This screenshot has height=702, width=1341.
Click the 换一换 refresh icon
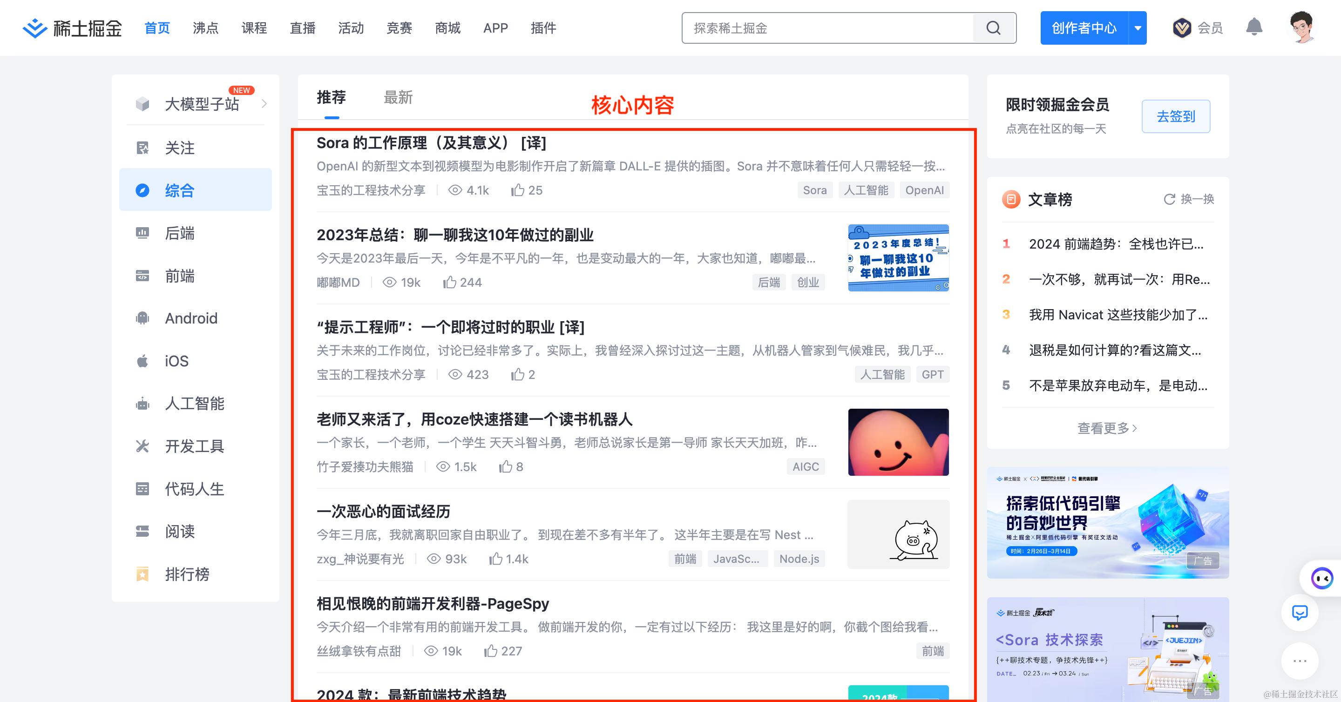pos(1169,199)
